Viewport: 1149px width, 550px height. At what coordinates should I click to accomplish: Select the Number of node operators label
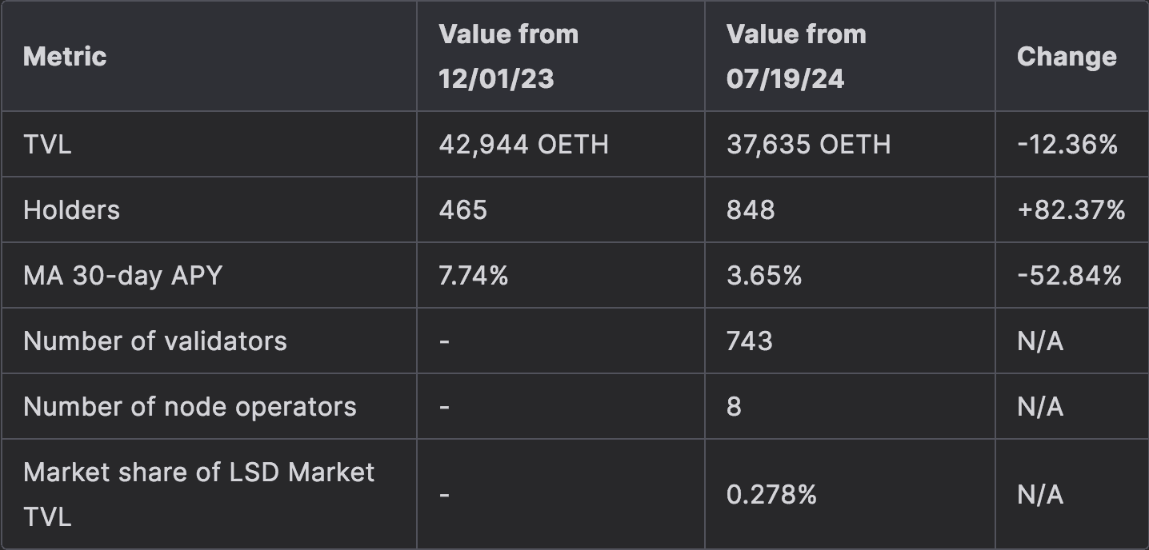(190, 407)
